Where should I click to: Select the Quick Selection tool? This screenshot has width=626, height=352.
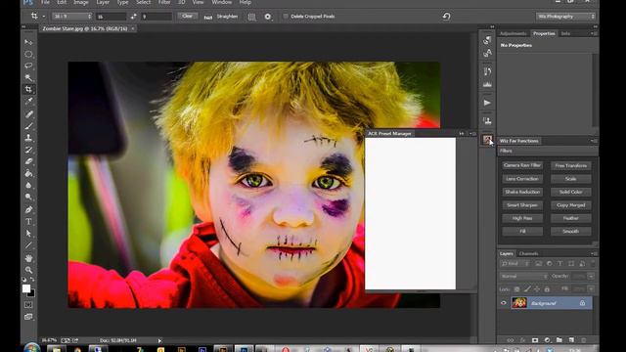pos(28,77)
